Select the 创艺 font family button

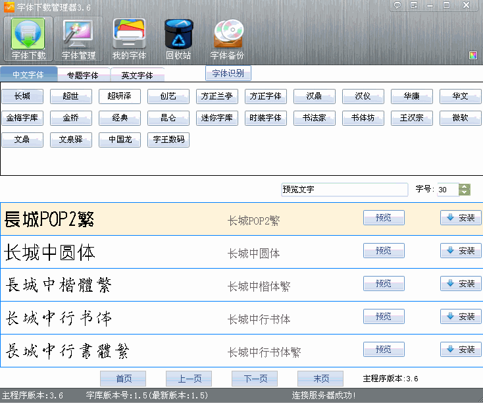click(168, 96)
